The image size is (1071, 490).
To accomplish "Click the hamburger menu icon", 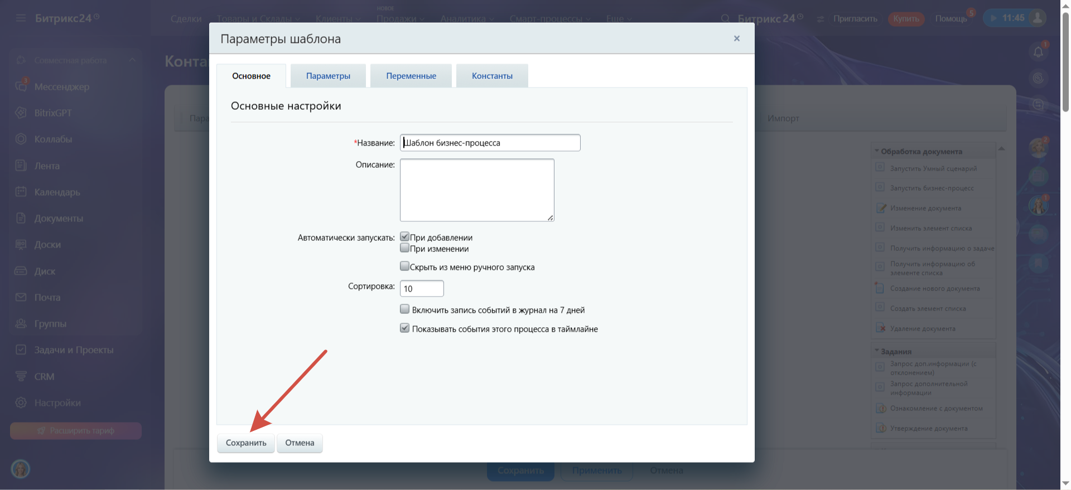I will [x=21, y=18].
